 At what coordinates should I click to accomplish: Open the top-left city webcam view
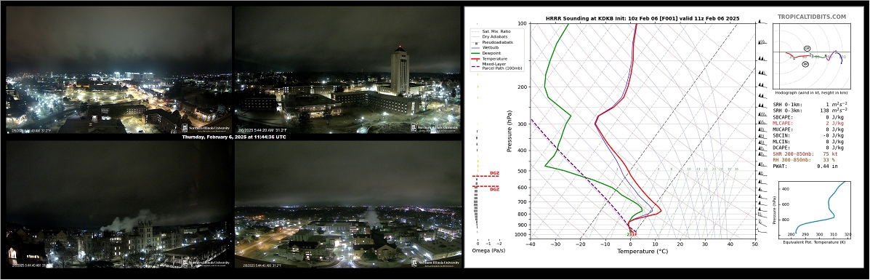point(118,69)
